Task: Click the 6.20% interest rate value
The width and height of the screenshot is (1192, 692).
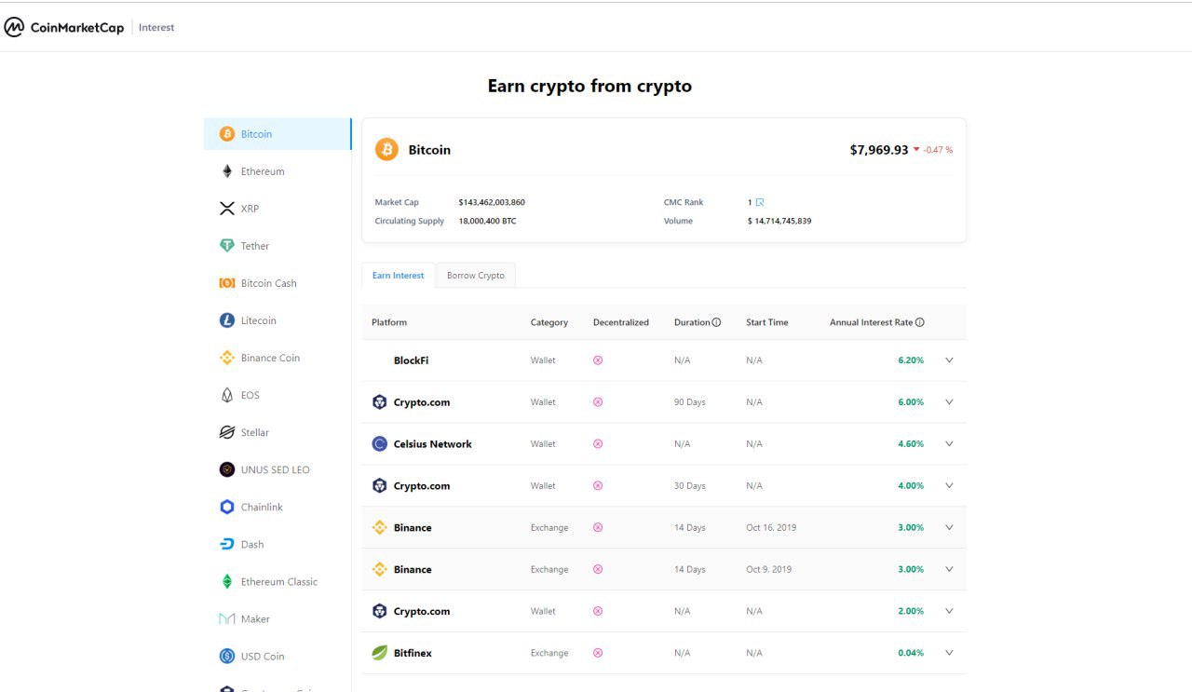Action: point(911,360)
